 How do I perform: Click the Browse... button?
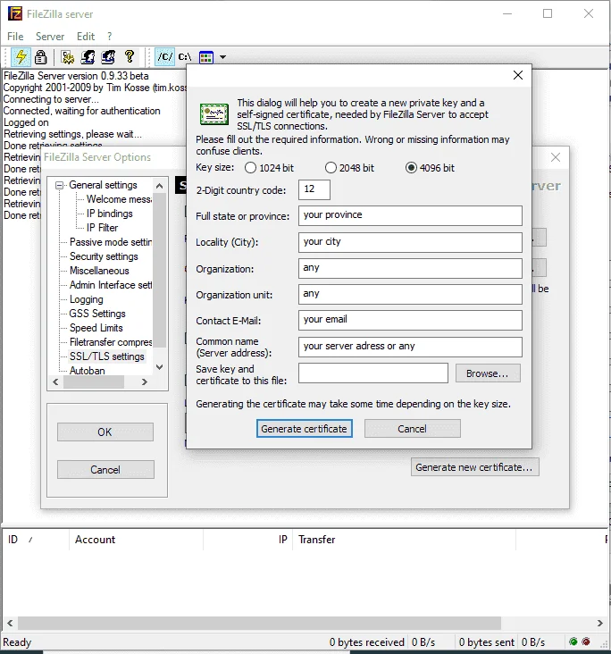[488, 373]
